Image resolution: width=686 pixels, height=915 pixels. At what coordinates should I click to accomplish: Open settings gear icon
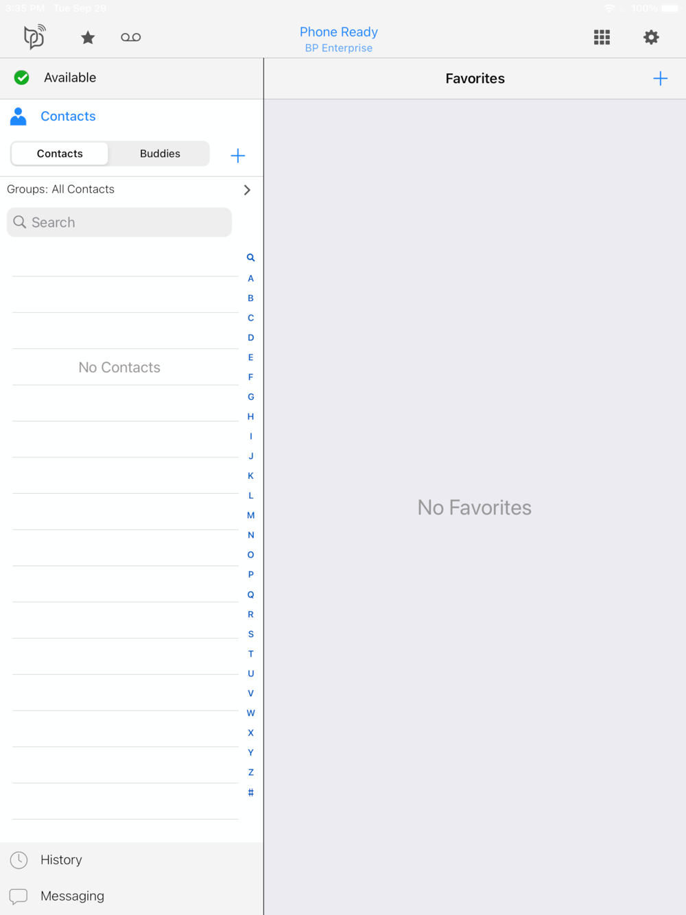[x=651, y=37]
